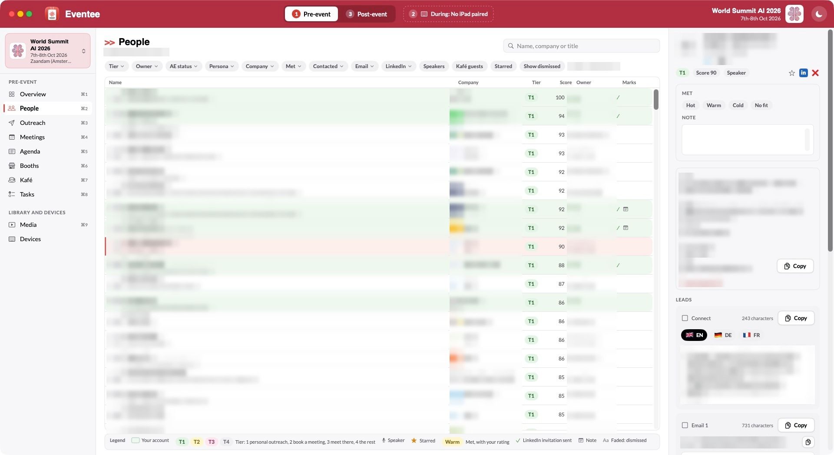Star the selected person

click(x=791, y=73)
